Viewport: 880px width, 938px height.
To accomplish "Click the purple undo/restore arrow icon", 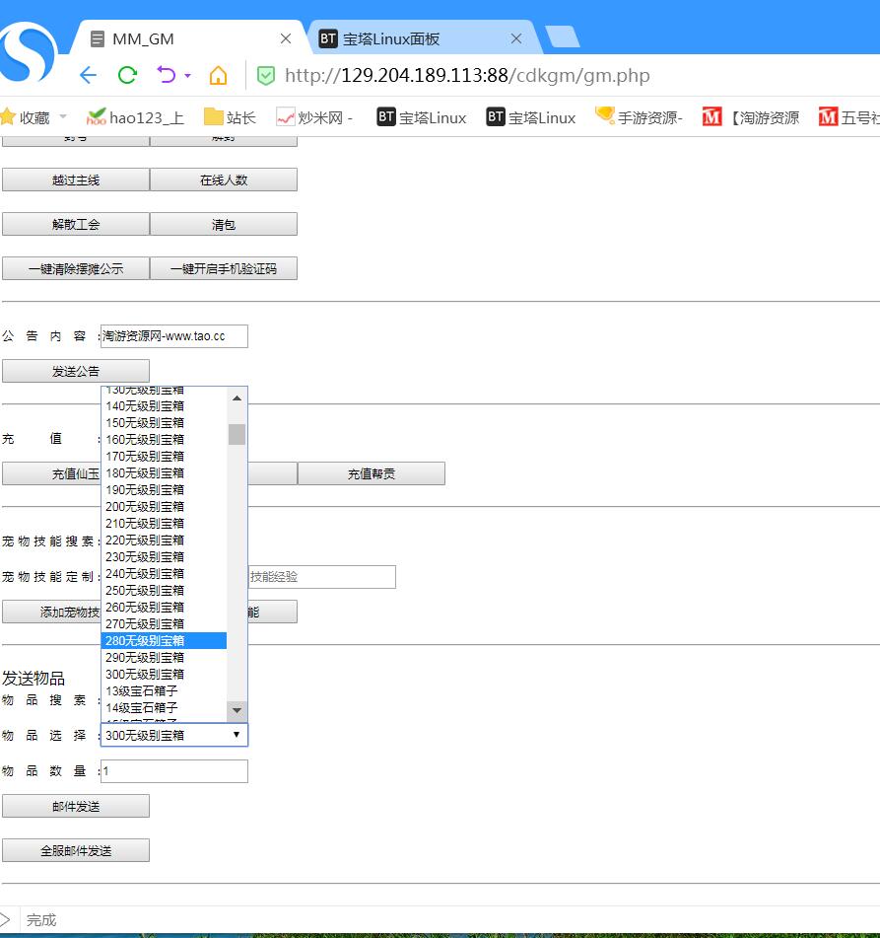I will (x=166, y=76).
